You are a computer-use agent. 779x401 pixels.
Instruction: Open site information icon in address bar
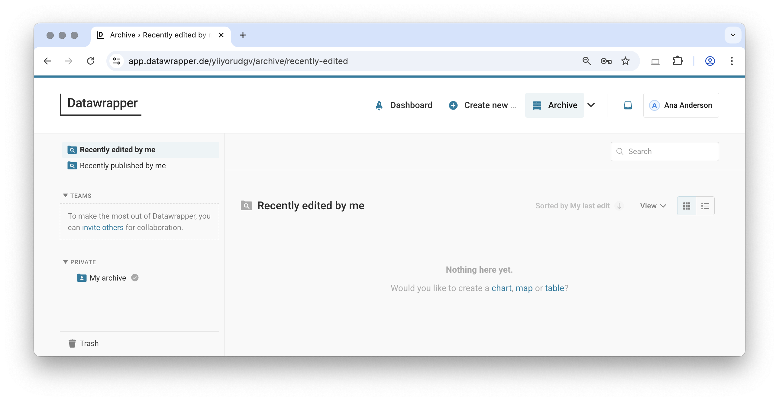(x=117, y=61)
